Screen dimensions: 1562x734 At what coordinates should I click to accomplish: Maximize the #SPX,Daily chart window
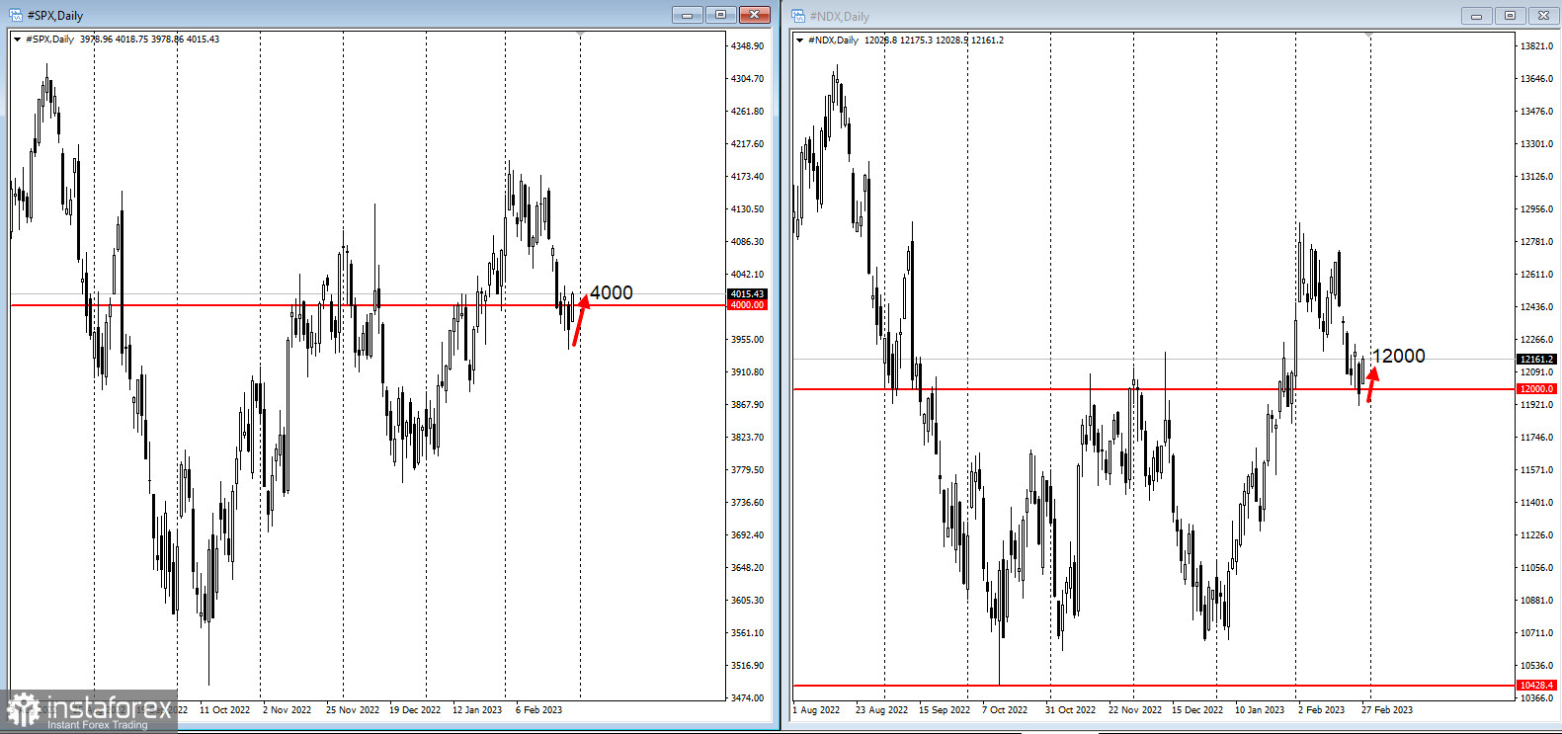[x=720, y=15]
